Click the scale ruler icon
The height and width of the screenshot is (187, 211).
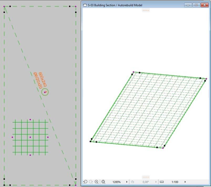point(162,182)
